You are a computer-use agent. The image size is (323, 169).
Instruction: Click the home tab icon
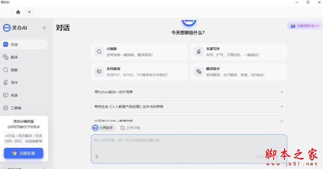[x=18, y=12]
